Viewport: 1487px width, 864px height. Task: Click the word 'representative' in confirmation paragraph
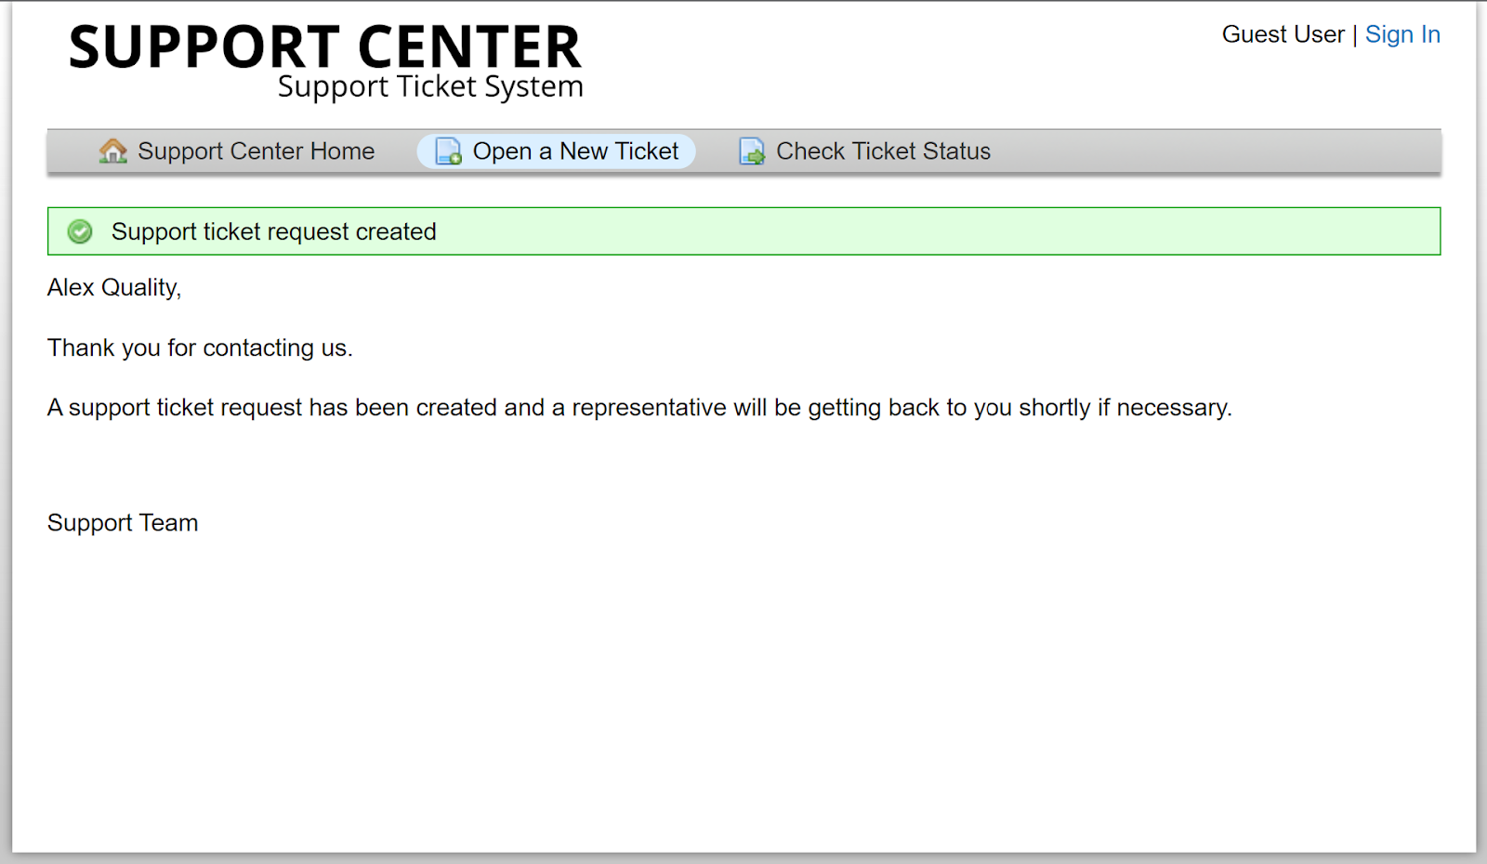point(649,408)
